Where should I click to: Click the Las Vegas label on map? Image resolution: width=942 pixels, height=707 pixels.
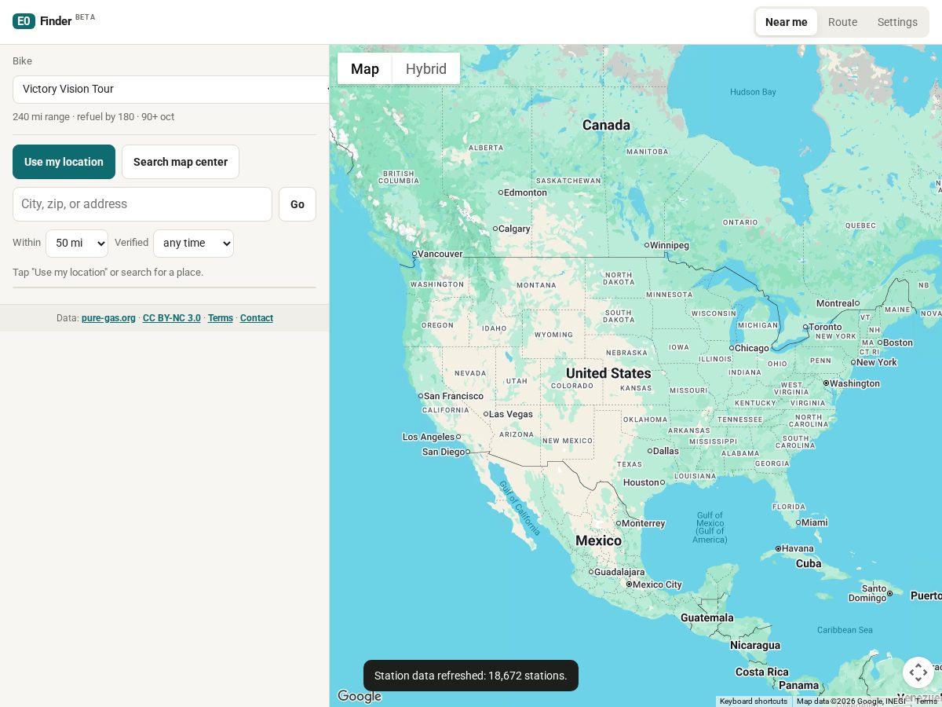coord(511,414)
